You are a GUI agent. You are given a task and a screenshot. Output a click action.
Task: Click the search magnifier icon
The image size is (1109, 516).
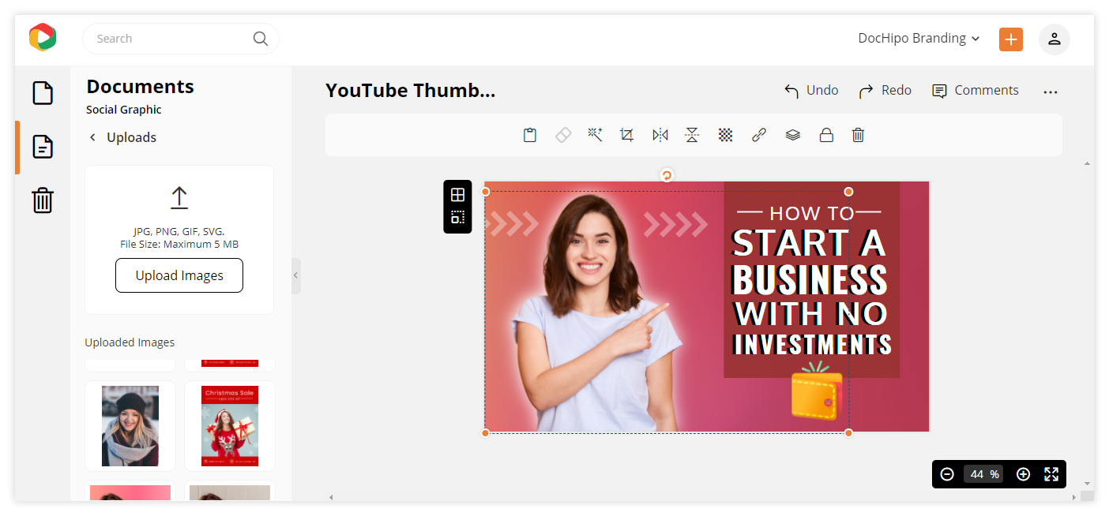(x=261, y=39)
